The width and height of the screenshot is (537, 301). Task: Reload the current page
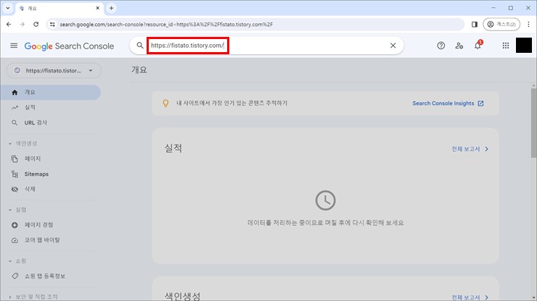click(36, 25)
